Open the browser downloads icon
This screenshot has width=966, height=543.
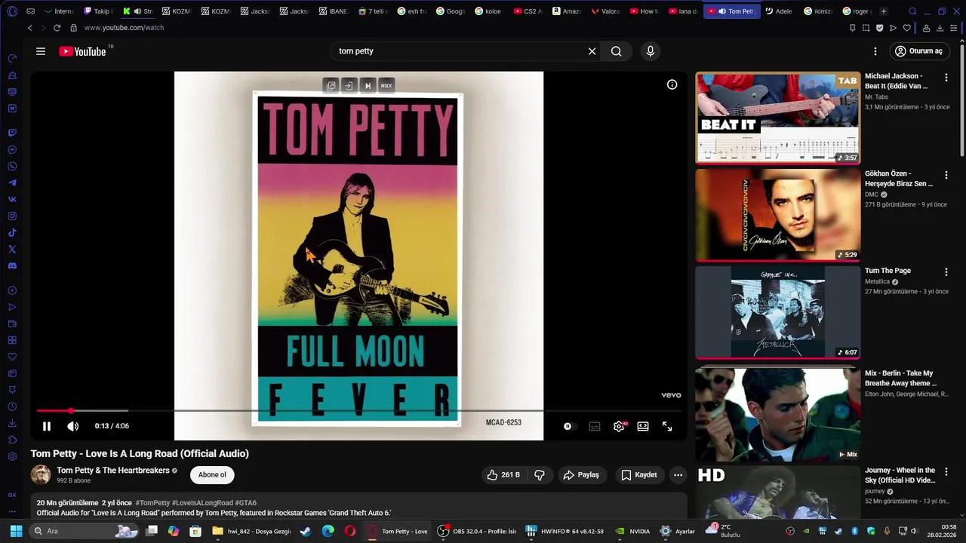tap(940, 28)
